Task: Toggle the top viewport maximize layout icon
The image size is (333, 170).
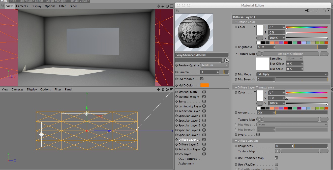Action: (171, 6)
